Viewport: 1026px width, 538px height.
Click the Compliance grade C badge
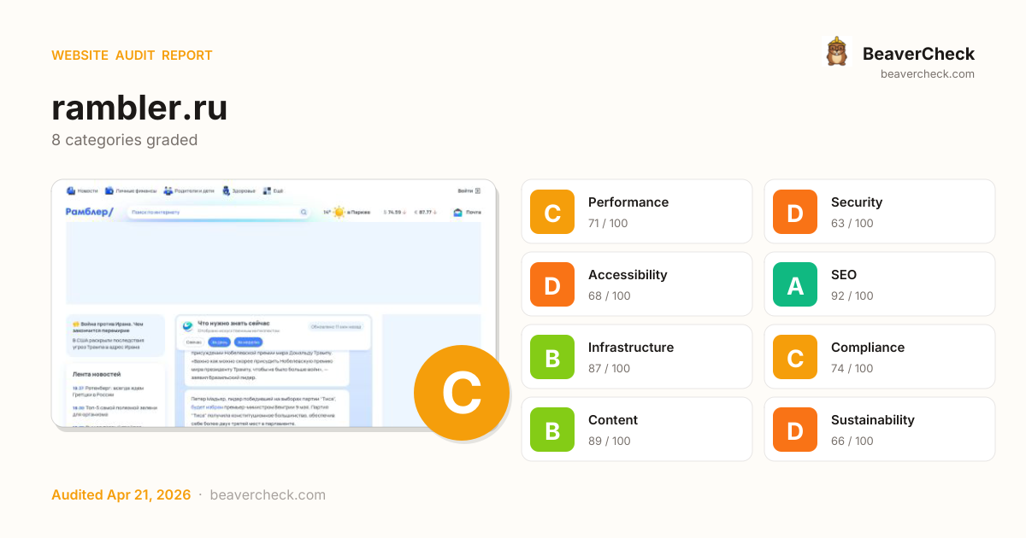(x=795, y=357)
